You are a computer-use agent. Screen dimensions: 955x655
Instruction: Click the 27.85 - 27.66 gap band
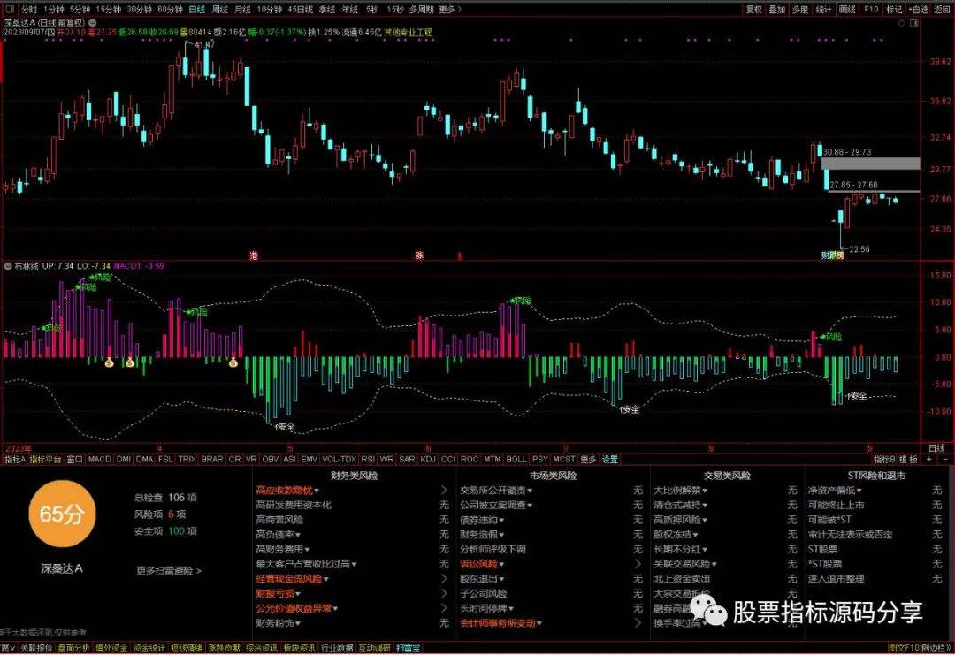click(874, 191)
